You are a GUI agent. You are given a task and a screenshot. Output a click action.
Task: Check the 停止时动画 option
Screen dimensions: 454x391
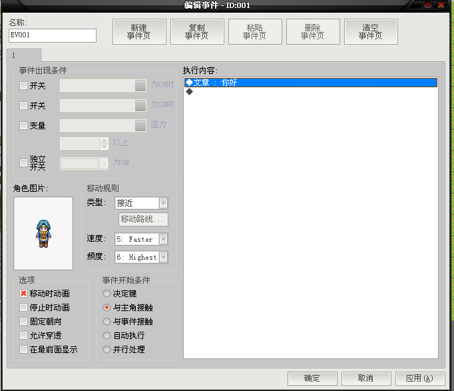pos(23,307)
